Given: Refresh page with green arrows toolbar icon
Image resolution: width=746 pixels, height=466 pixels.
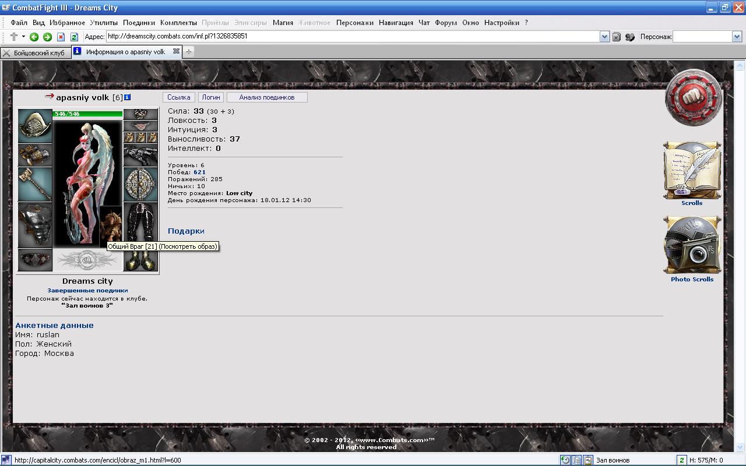Looking at the screenshot, I should (74, 37).
